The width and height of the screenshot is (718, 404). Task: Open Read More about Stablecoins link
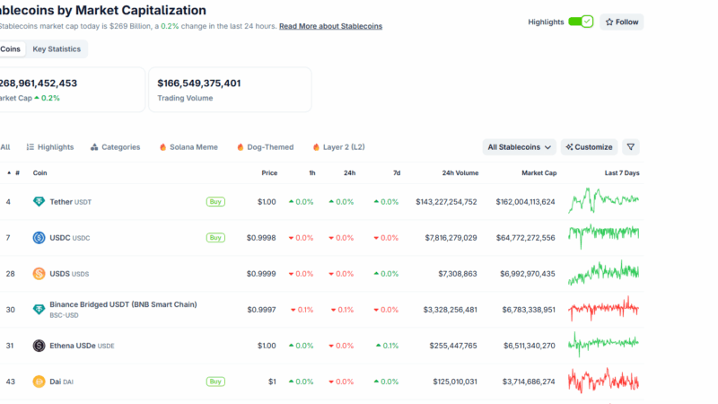(x=330, y=26)
